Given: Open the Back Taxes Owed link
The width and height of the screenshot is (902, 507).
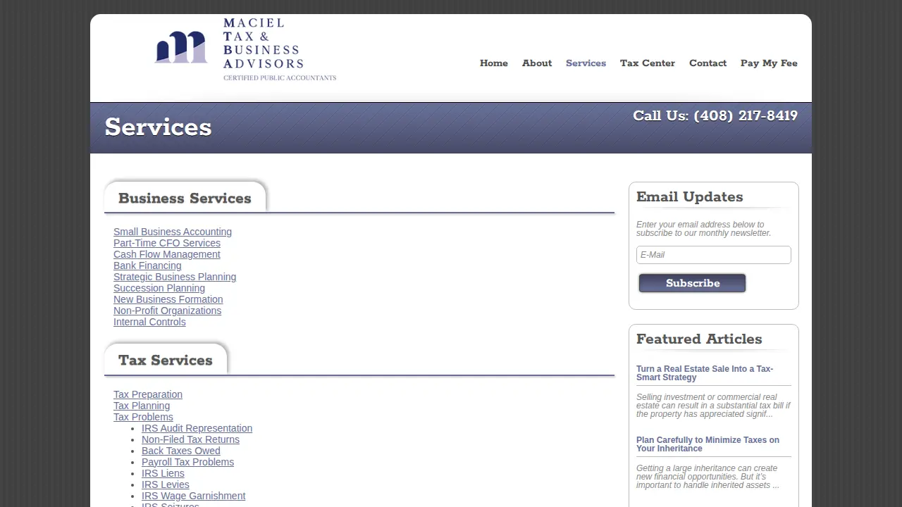Looking at the screenshot, I should (181, 451).
